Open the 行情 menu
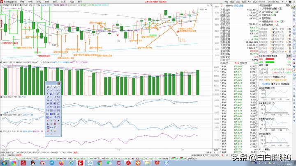This screenshot has width=296, height=166. 22,2
